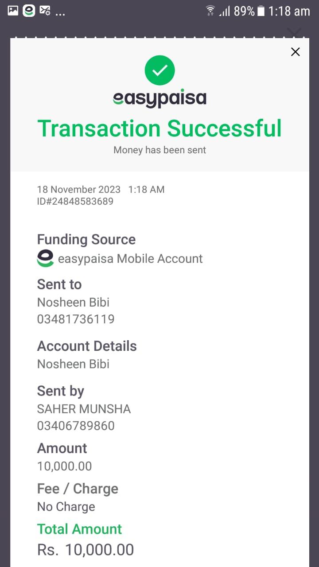Tap the easypaisa icon beside Mobile Account
The image size is (319, 567).
[45, 258]
